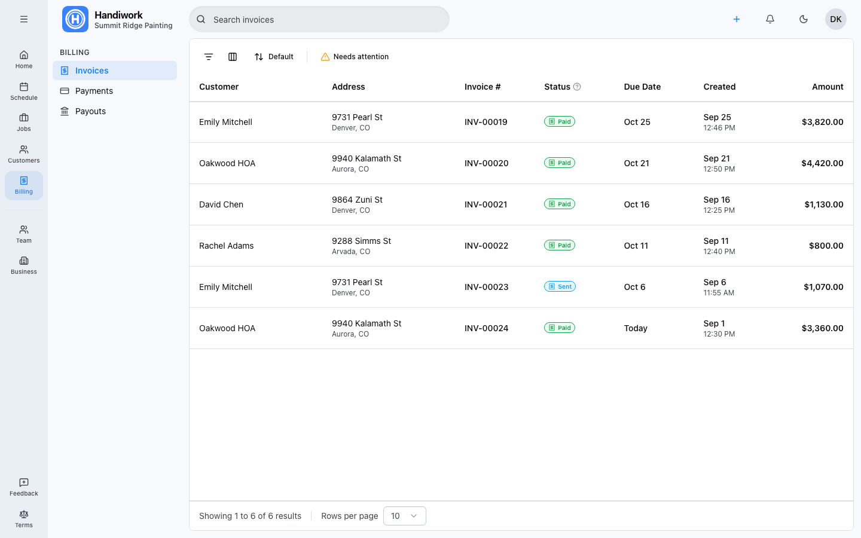Screen dimensions: 861x538
Task: Sort by the Address column header
Action: click(x=349, y=87)
